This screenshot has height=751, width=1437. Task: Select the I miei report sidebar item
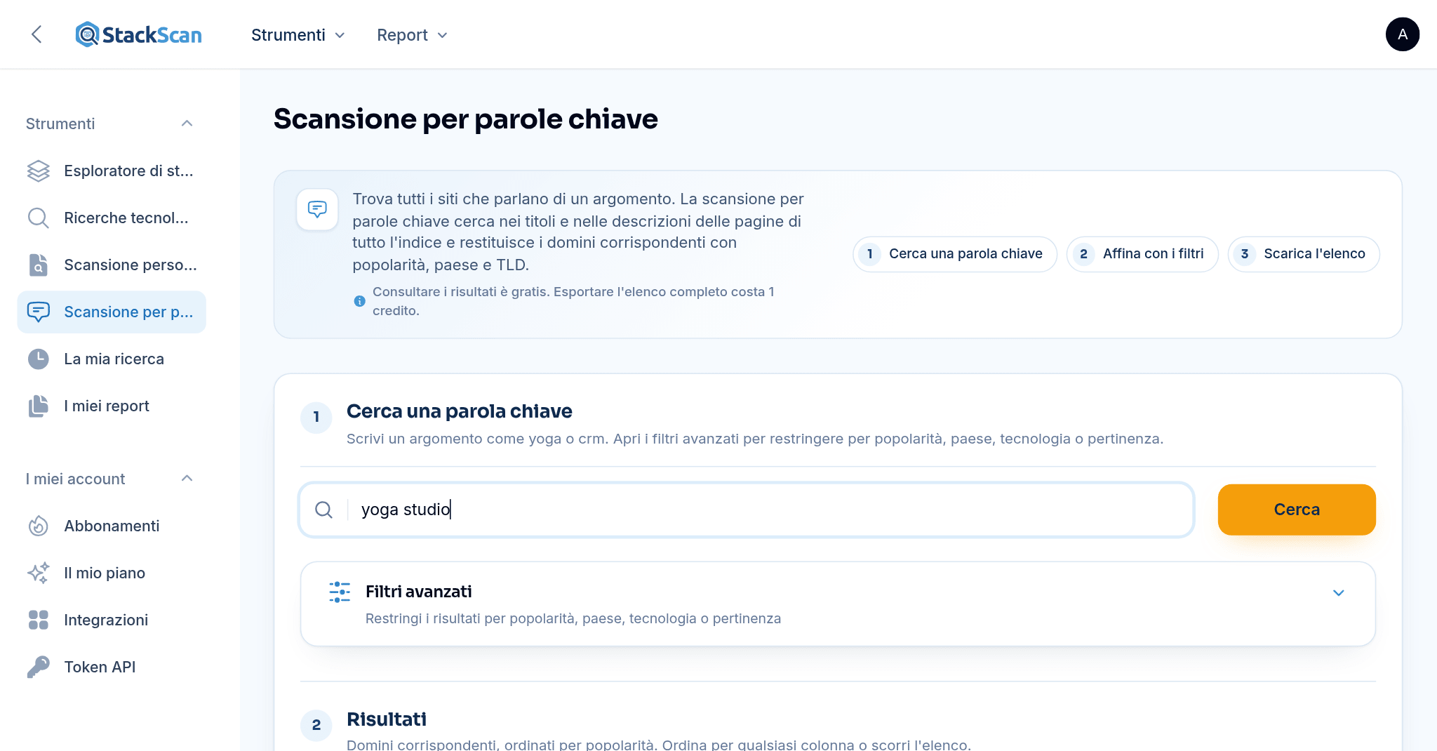[x=112, y=406]
